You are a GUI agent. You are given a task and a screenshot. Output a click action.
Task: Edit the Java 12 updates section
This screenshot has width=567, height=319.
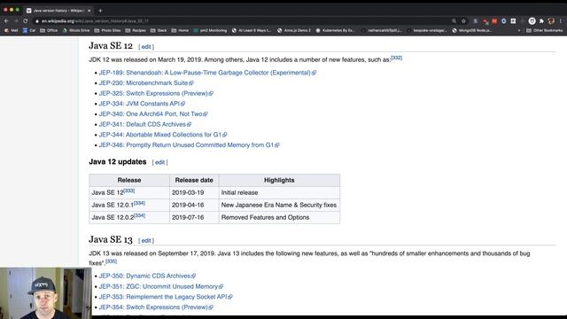coord(159,162)
